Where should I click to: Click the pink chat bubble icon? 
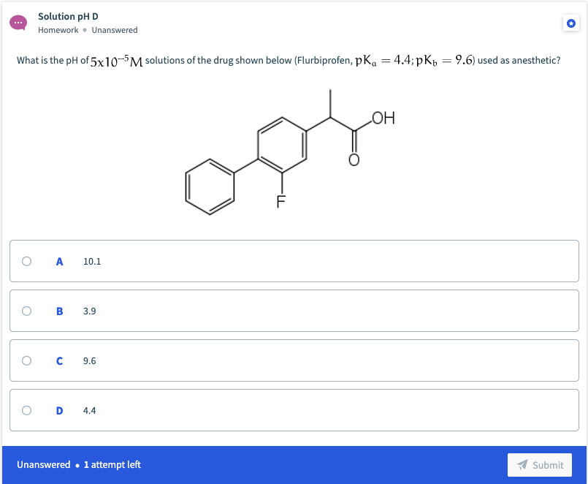[18, 23]
